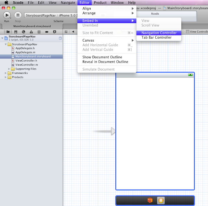Screen dimensions: 208x206
Task: Click the StoryboardPageNav project blueprint icon
Action: [x=6, y=38]
